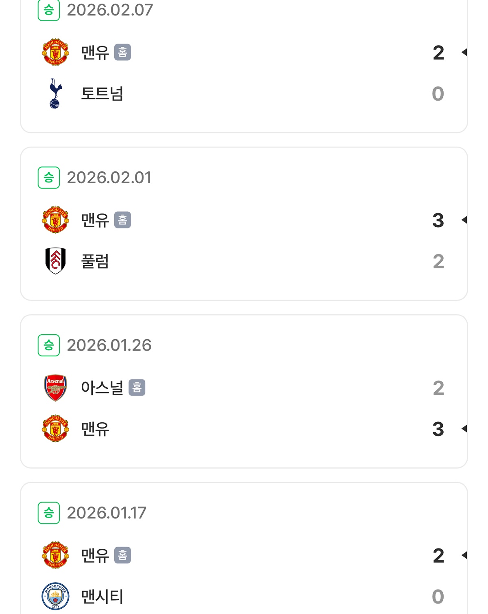Screen dimensions: 488x614
Task: Click the 승 badge next to 2026.01.17
Action: point(49,513)
